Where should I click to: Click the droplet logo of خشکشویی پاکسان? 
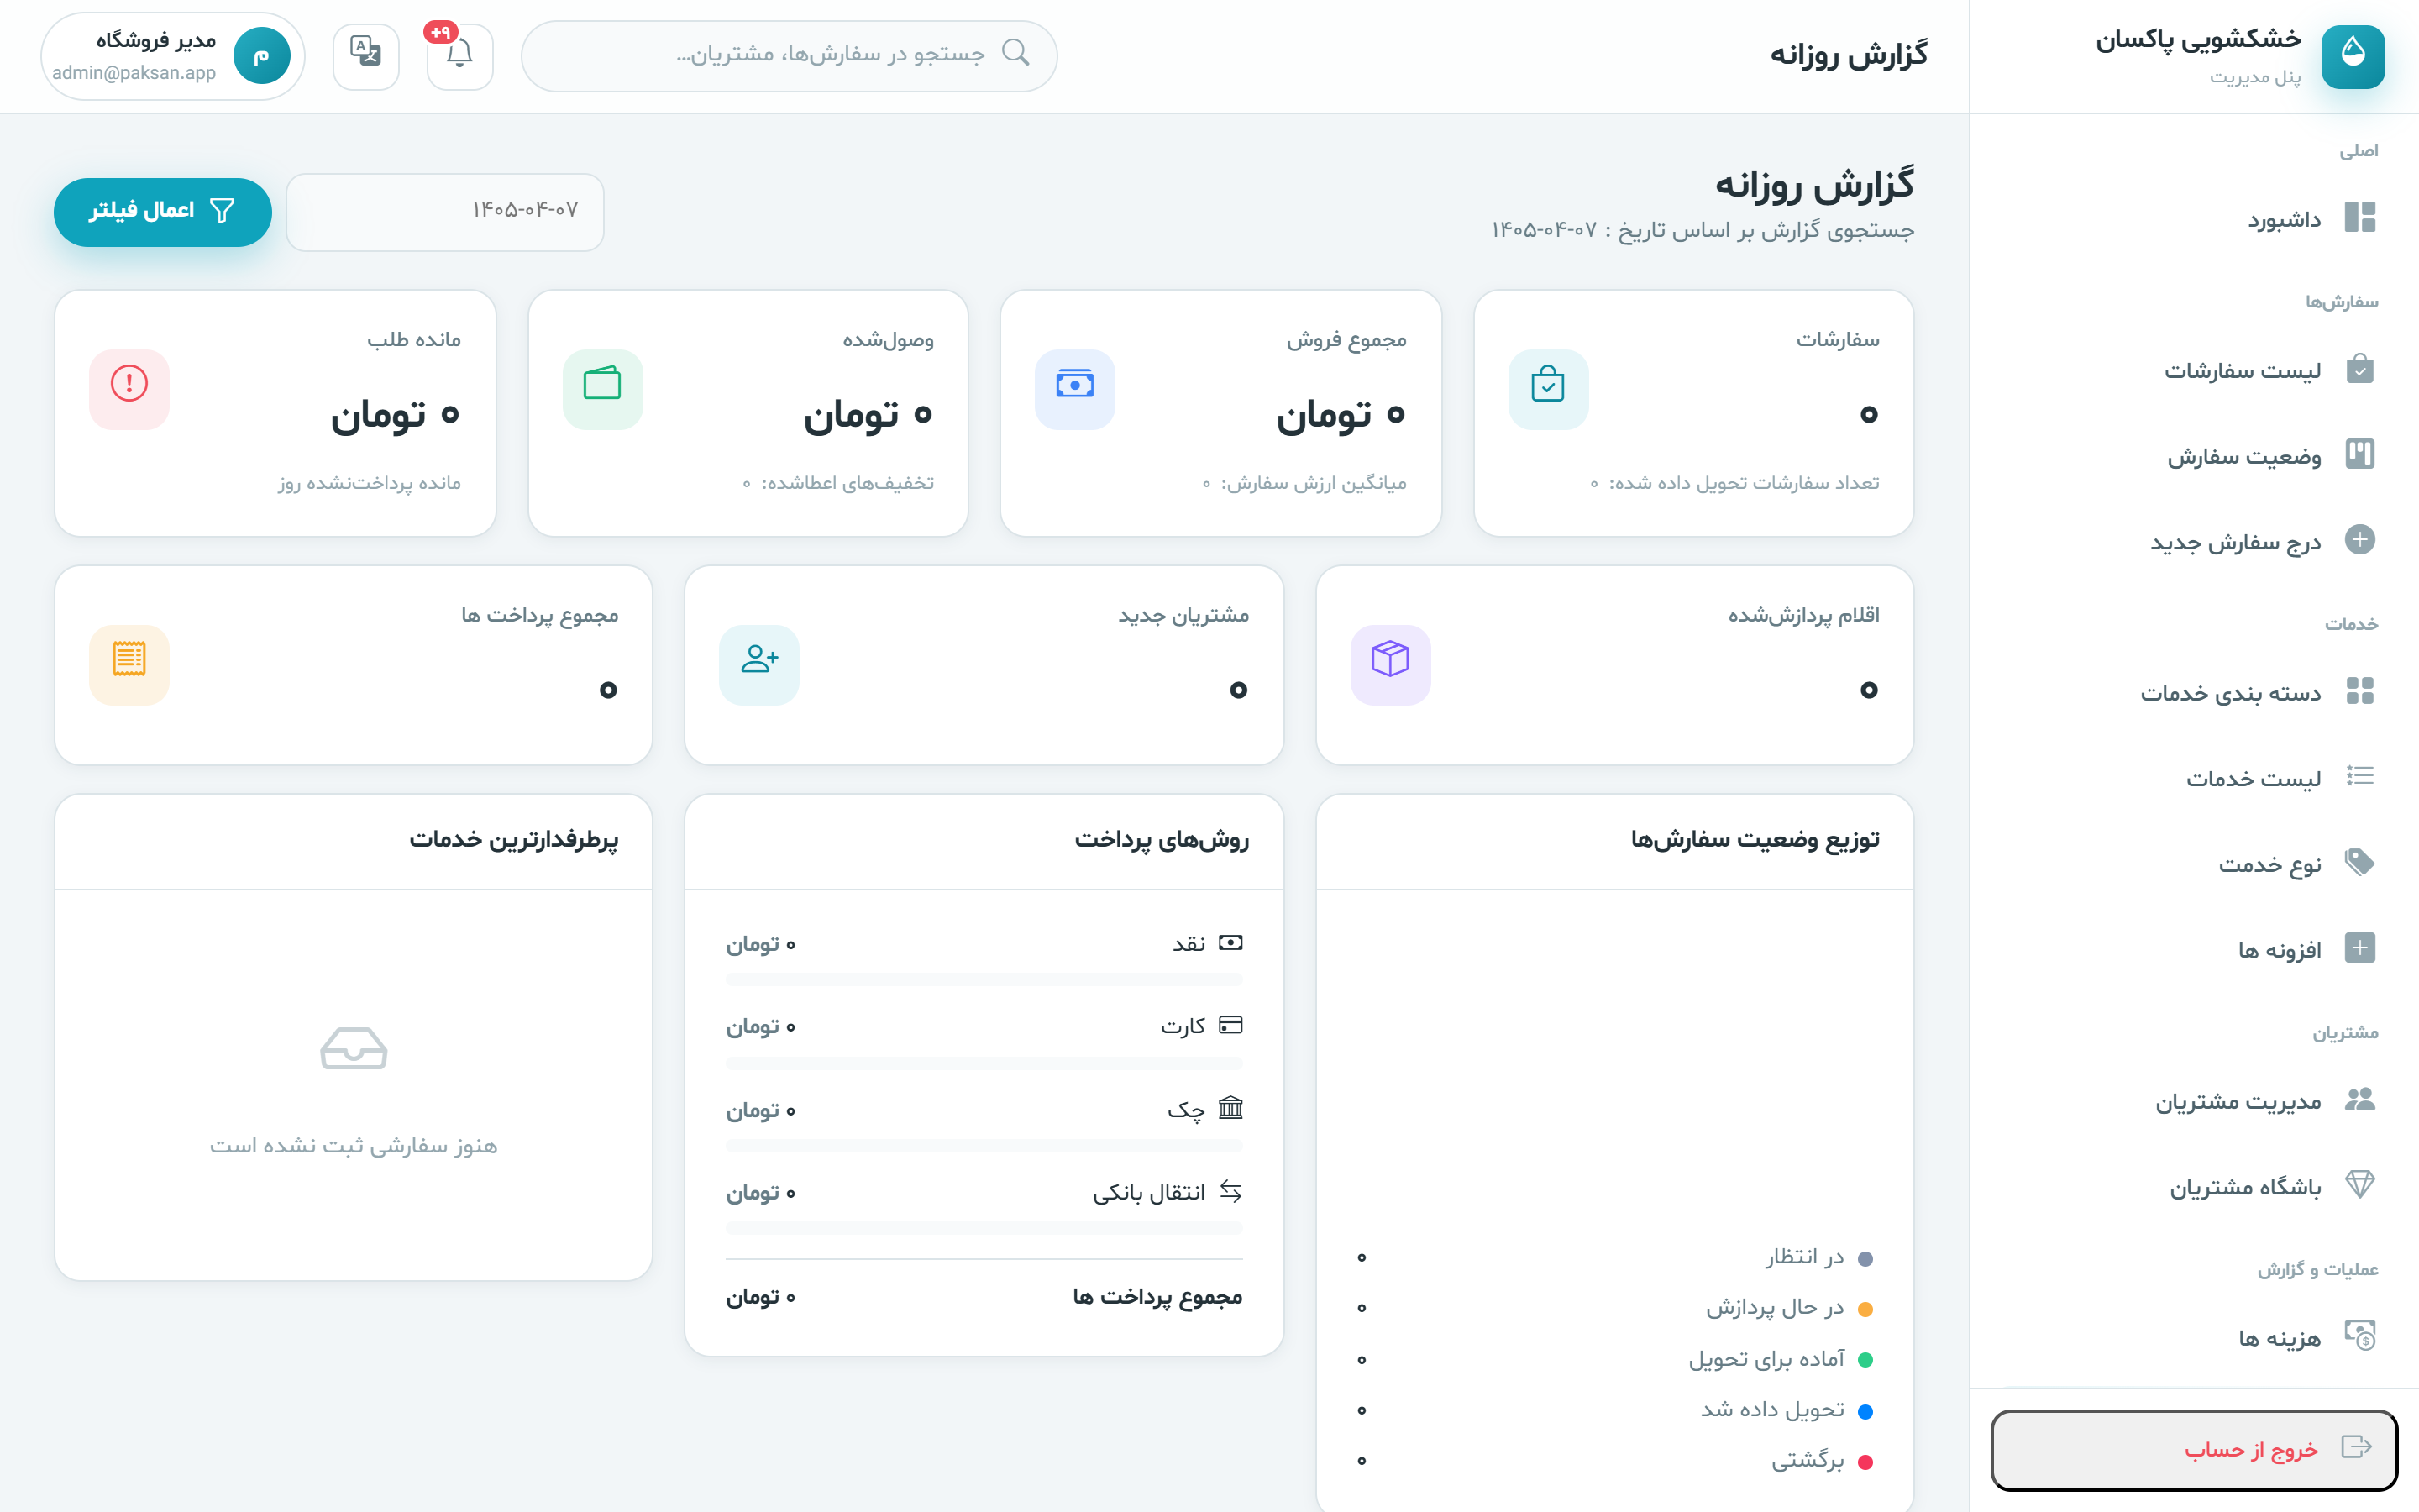(x=2353, y=57)
